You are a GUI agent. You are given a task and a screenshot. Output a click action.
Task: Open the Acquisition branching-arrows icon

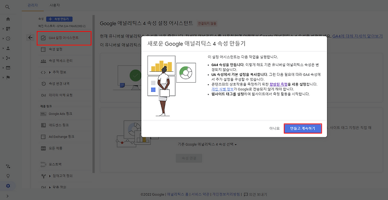pos(8,58)
